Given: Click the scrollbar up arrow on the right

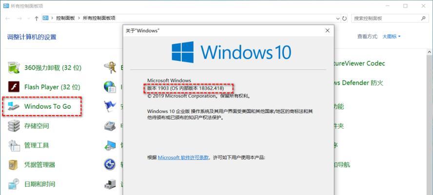Looking at the screenshot, I should pos(430,52).
